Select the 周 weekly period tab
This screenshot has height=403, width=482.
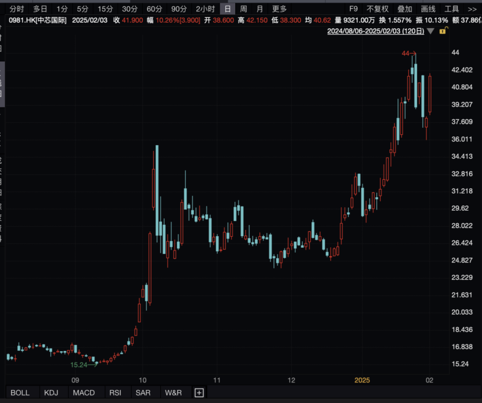coord(244,9)
